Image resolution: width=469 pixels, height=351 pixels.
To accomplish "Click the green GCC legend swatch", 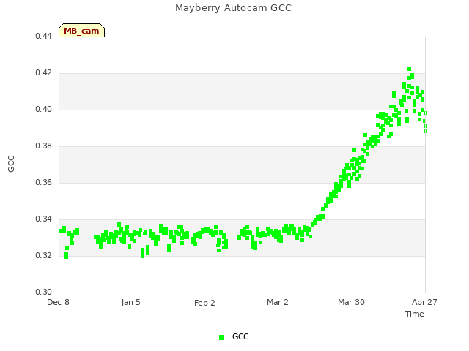I will (x=221, y=337).
